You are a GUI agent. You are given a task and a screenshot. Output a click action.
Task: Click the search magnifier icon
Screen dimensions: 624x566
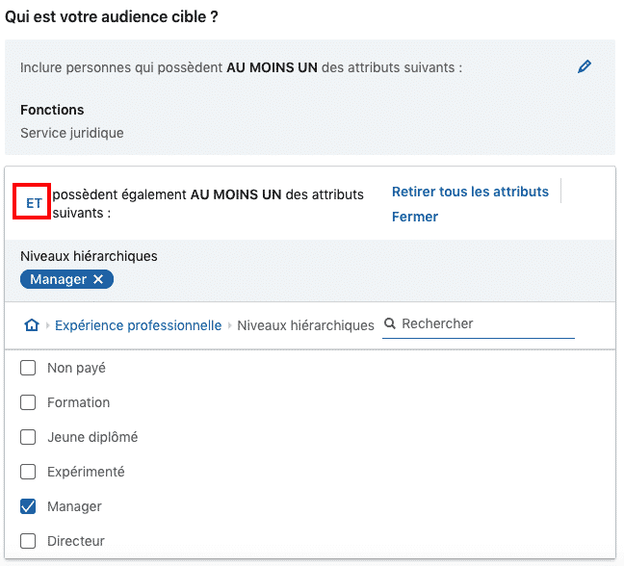[390, 324]
